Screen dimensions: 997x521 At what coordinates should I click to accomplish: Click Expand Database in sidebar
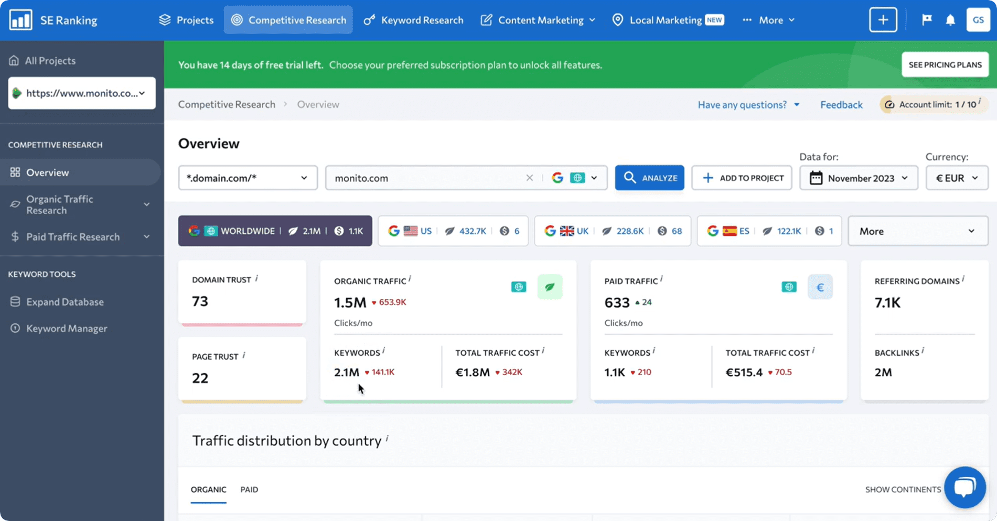pyautogui.click(x=65, y=302)
